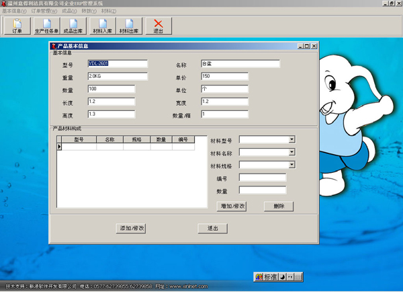Open 材料入库 from the toolbar
The width and height of the screenshot is (403, 292).
click(x=102, y=26)
